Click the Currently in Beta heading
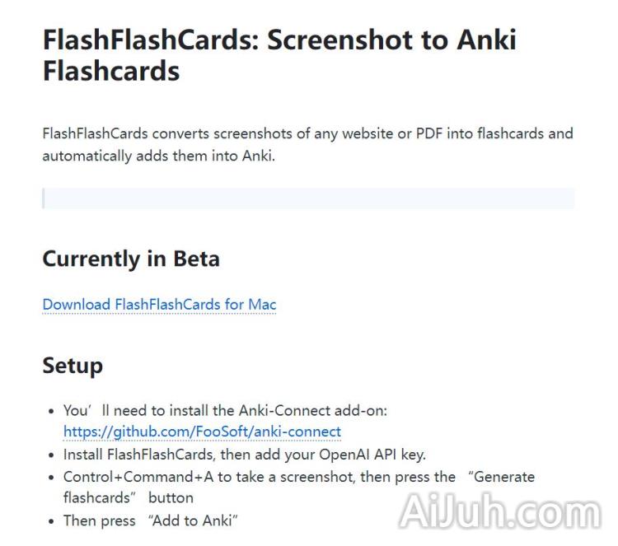Image resolution: width=618 pixels, height=546 pixels. [131, 259]
